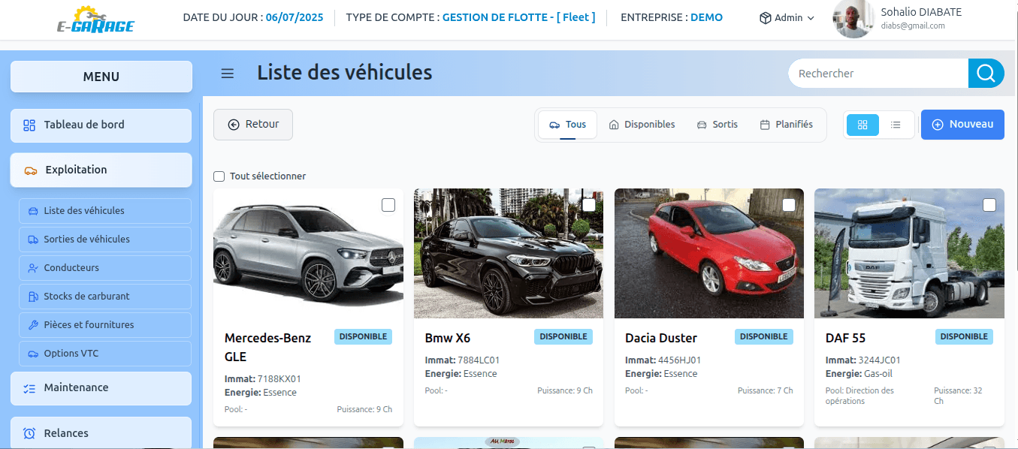Image resolution: width=1018 pixels, height=449 pixels.
Task: Click the Maintenance checklist icon
Action: [29, 388]
